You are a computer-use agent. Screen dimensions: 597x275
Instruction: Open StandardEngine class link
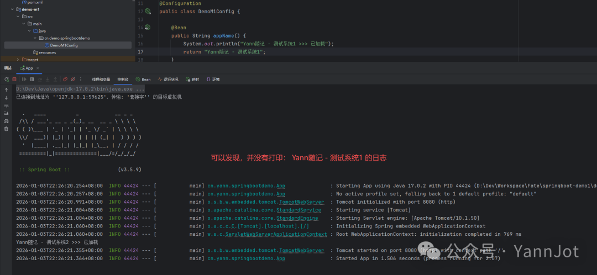point(297,218)
